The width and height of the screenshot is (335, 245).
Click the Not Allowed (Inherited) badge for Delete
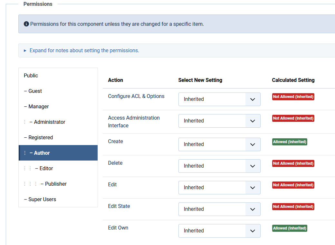pos(293,163)
